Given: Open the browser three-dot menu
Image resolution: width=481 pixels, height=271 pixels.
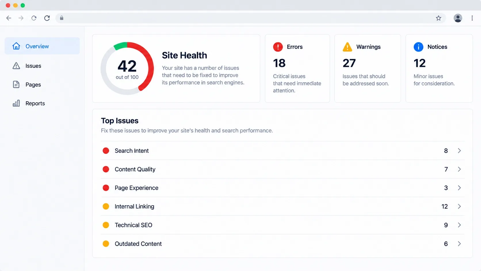Looking at the screenshot, I should click(x=472, y=18).
